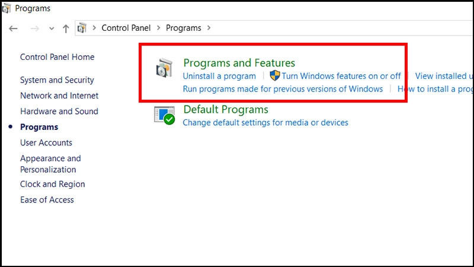Click the forward arrow navigation button
This screenshot has height=267, width=474.
(34, 28)
